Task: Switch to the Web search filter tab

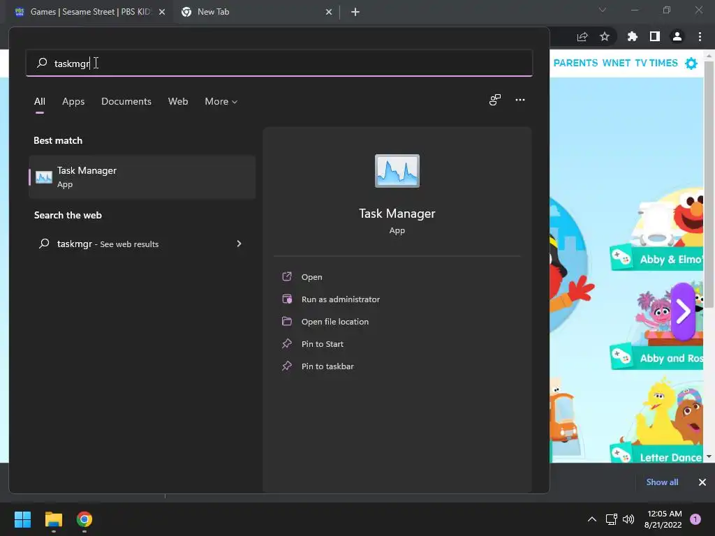Action: tap(178, 101)
